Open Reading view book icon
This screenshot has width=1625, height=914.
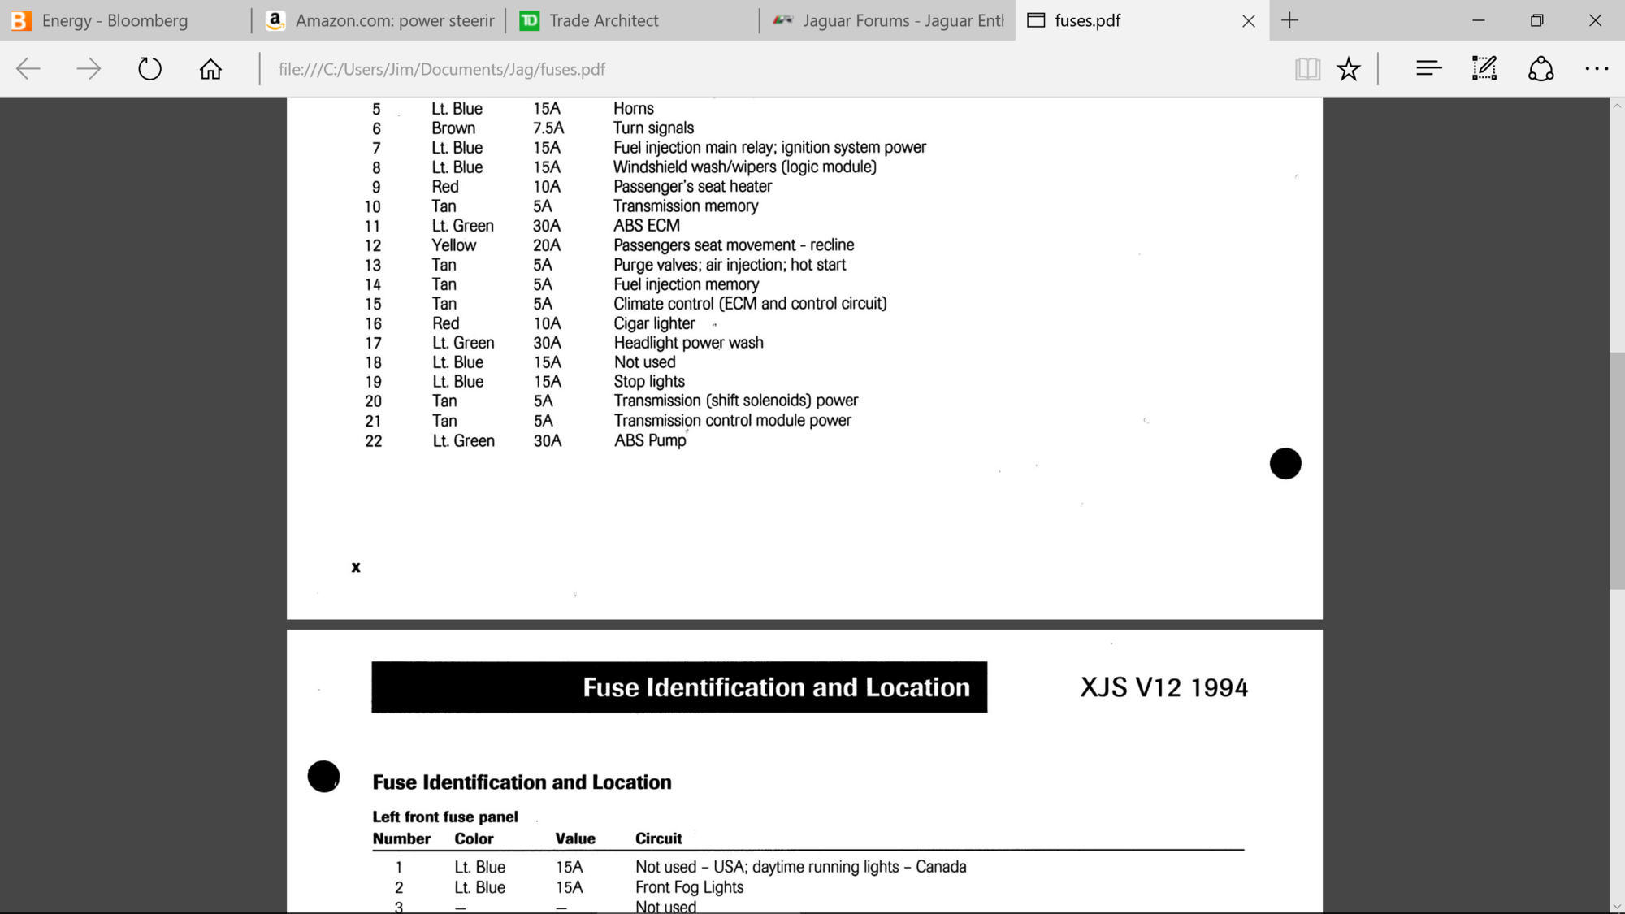(1307, 69)
